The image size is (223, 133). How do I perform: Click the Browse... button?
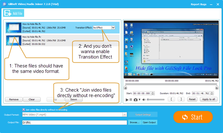click(x=134, y=122)
